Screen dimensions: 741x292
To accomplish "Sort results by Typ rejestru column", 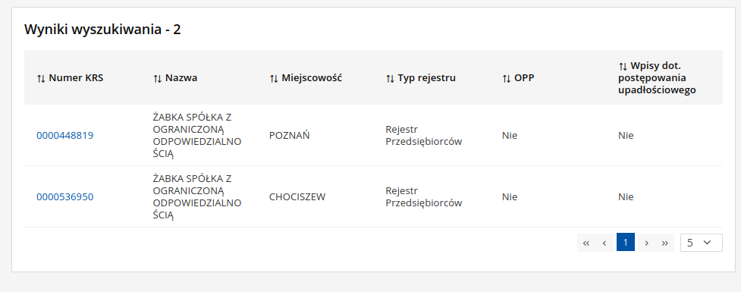I will coord(421,78).
